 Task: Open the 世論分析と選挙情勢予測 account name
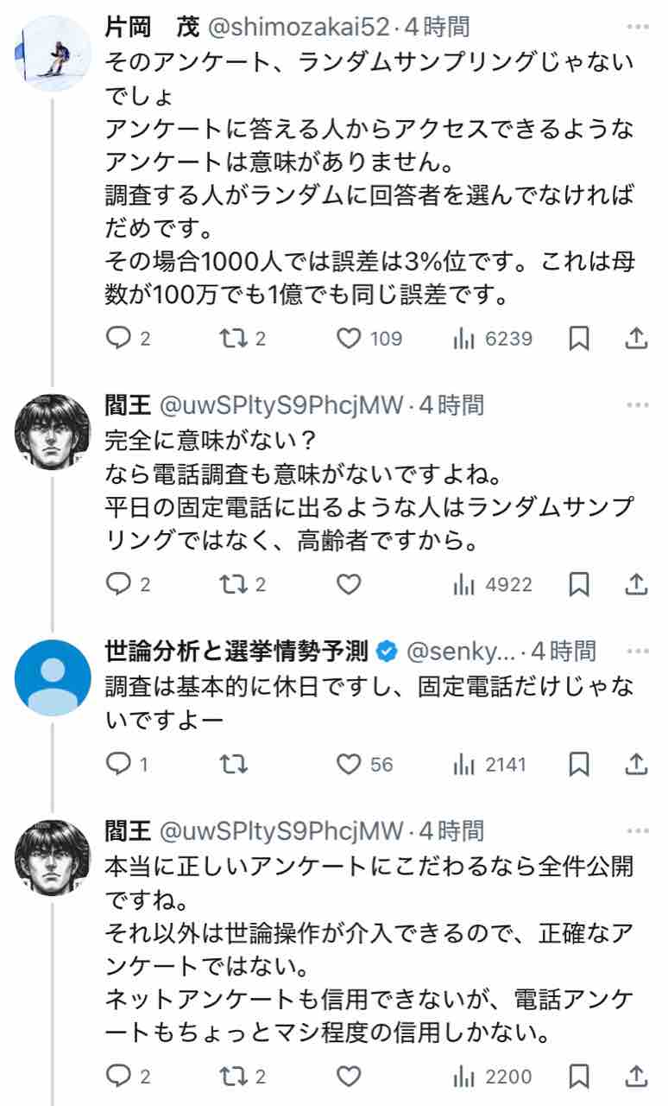tap(236, 650)
